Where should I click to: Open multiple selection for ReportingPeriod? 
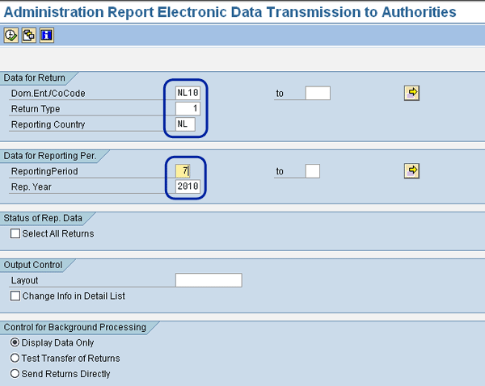pos(411,171)
